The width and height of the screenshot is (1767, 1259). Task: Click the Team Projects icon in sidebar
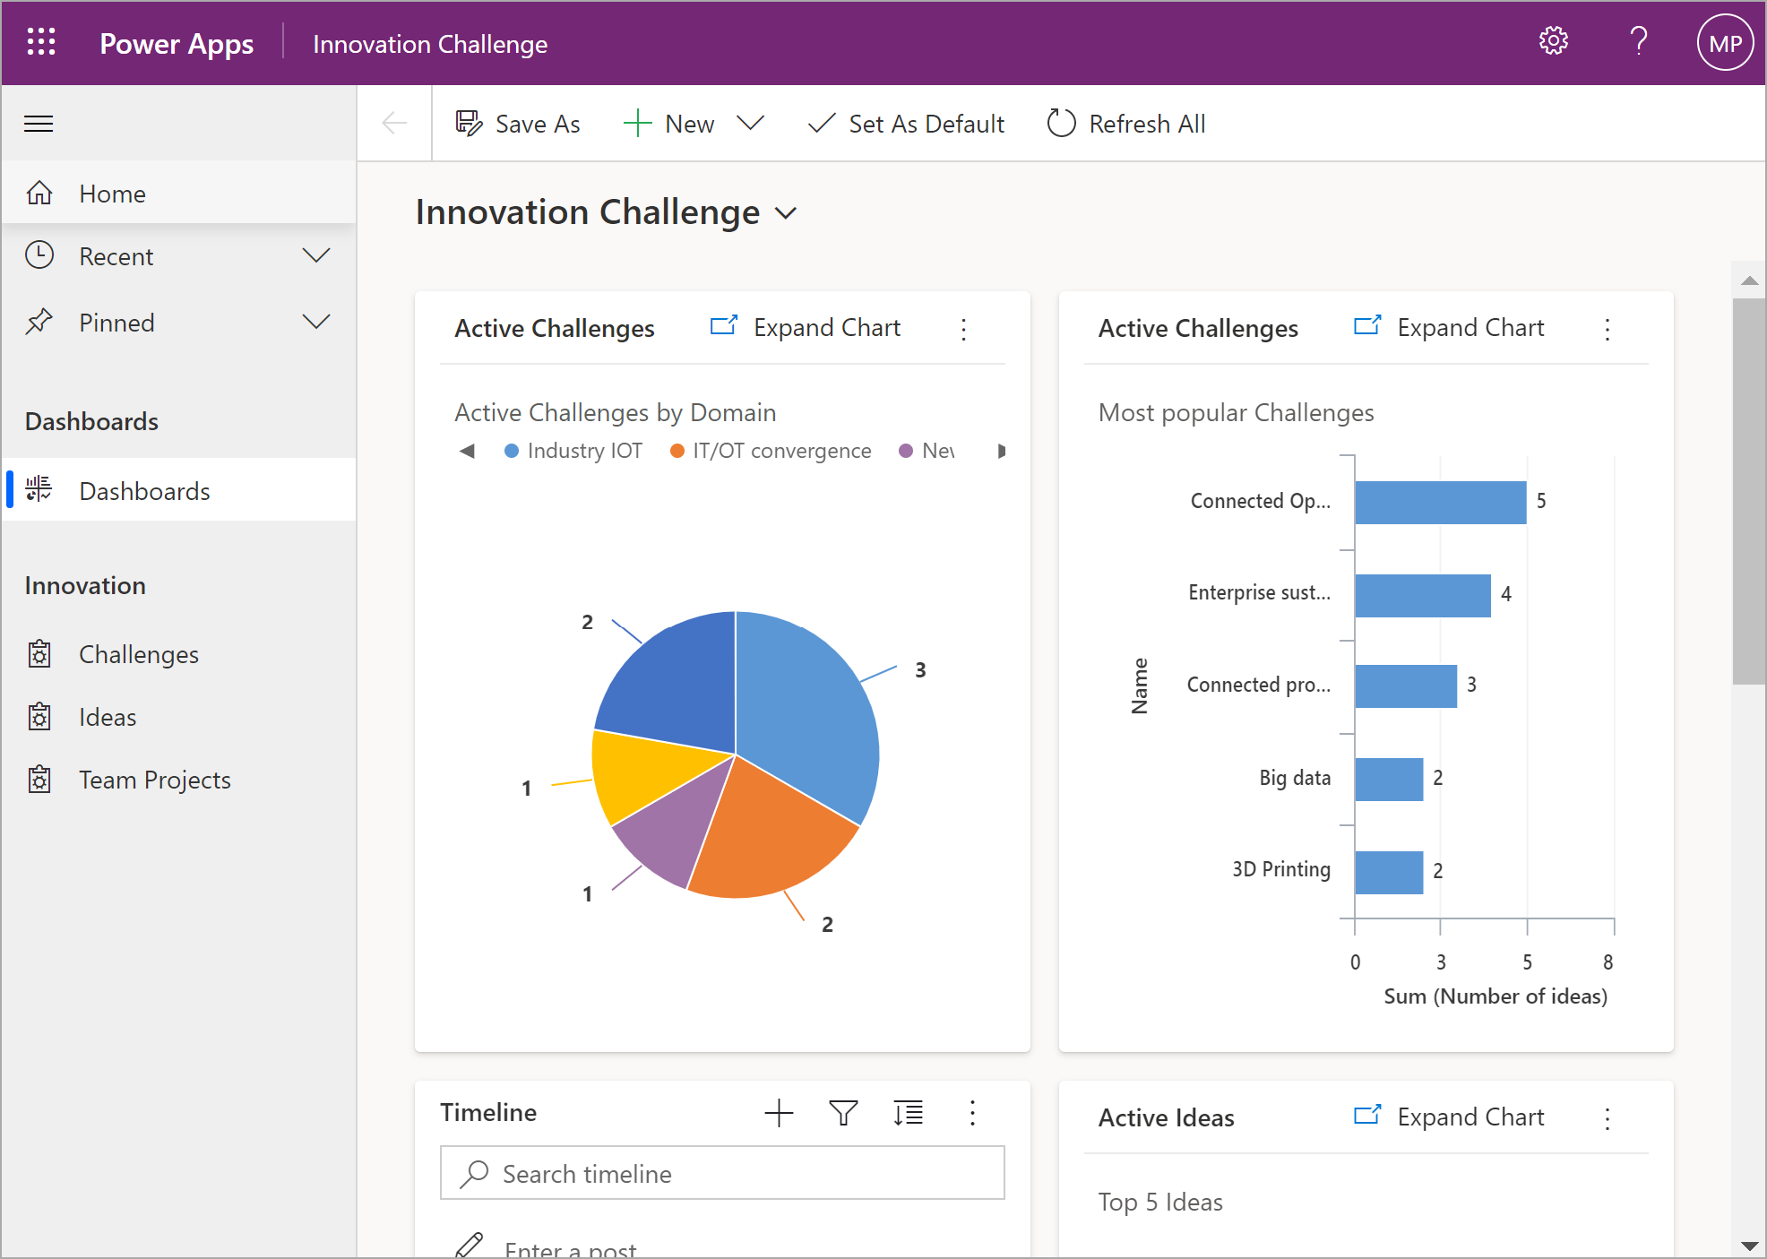[39, 780]
